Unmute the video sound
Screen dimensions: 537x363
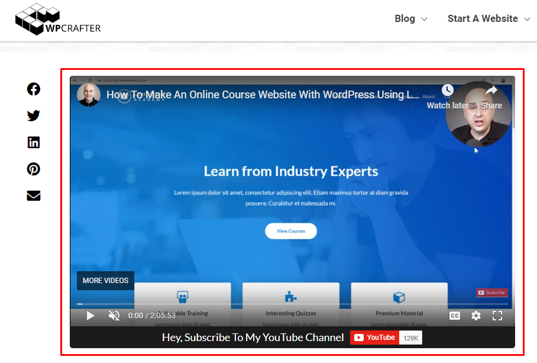114,316
